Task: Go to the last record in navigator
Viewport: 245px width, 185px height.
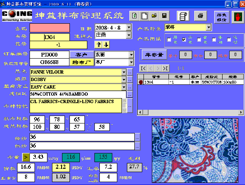Action: coord(165,68)
